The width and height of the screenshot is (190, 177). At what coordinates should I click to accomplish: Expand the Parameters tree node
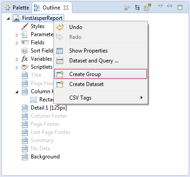point(17,35)
